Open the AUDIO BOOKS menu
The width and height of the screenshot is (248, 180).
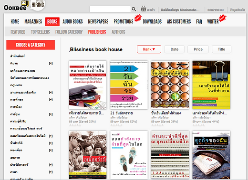pos(72,21)
